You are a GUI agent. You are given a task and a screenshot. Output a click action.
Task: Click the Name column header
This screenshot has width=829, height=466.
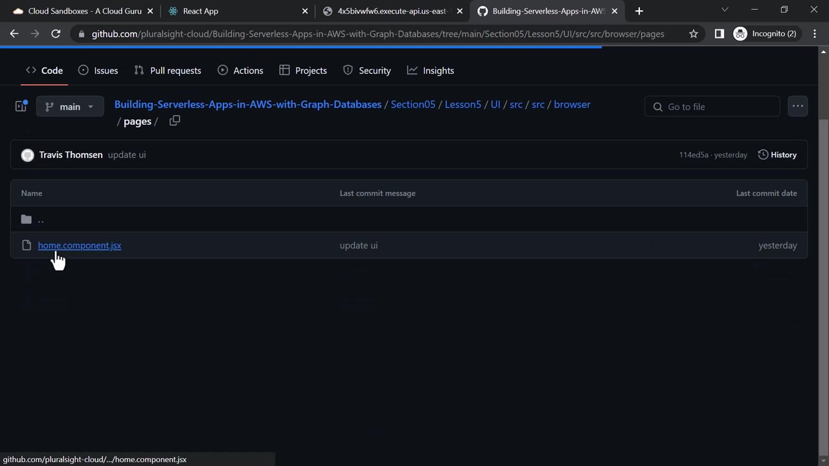coord(32,193)
